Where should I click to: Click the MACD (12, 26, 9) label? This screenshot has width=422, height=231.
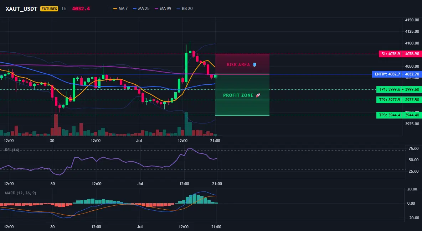coord(20,193)
